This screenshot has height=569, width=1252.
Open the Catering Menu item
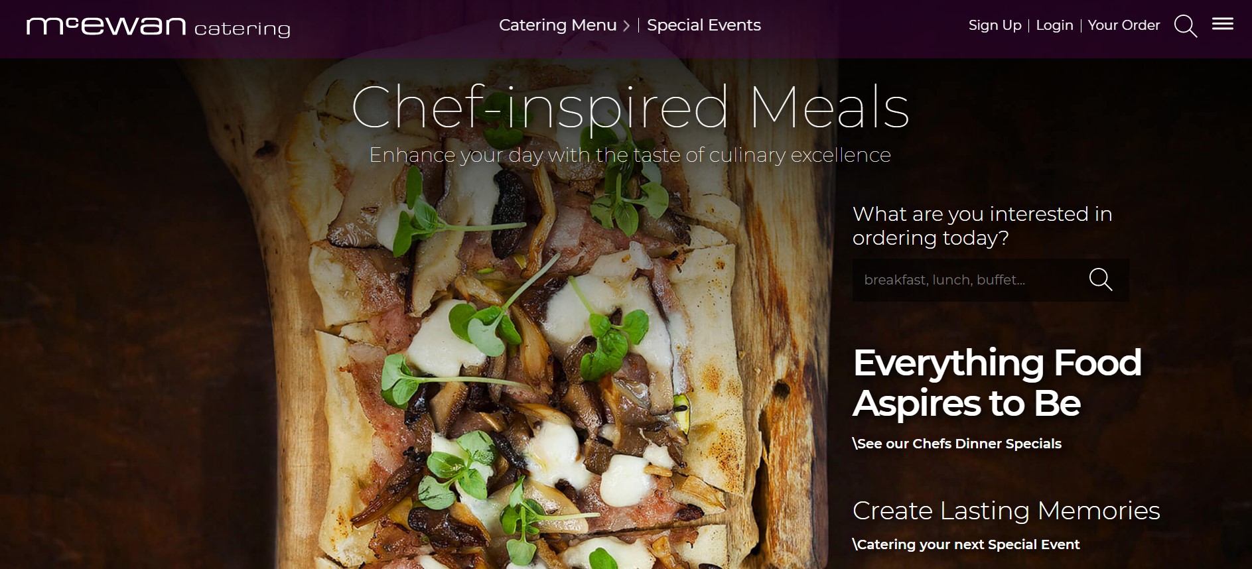pyautogui.click(x=557, y=25)
